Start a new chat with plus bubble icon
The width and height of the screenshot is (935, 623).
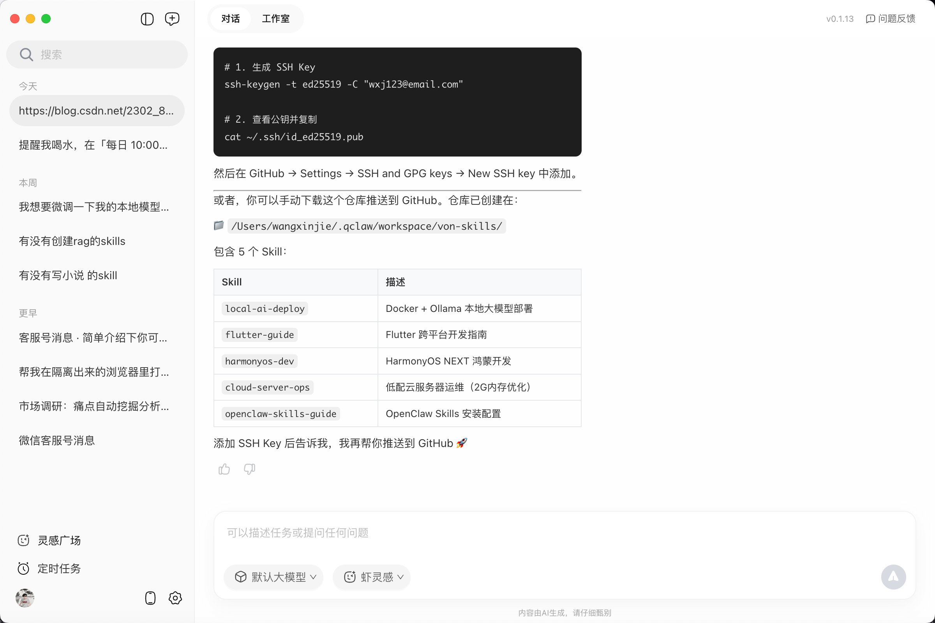(x=172, y=19)
